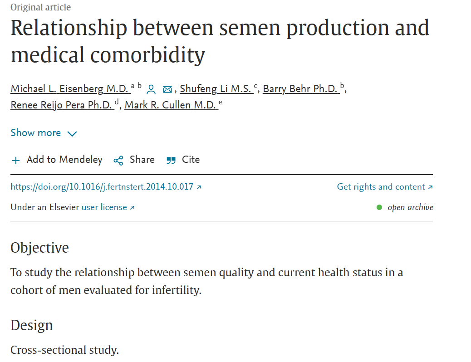
Task: Expand the Show more chevron
Action: click(x=72, y=134)
